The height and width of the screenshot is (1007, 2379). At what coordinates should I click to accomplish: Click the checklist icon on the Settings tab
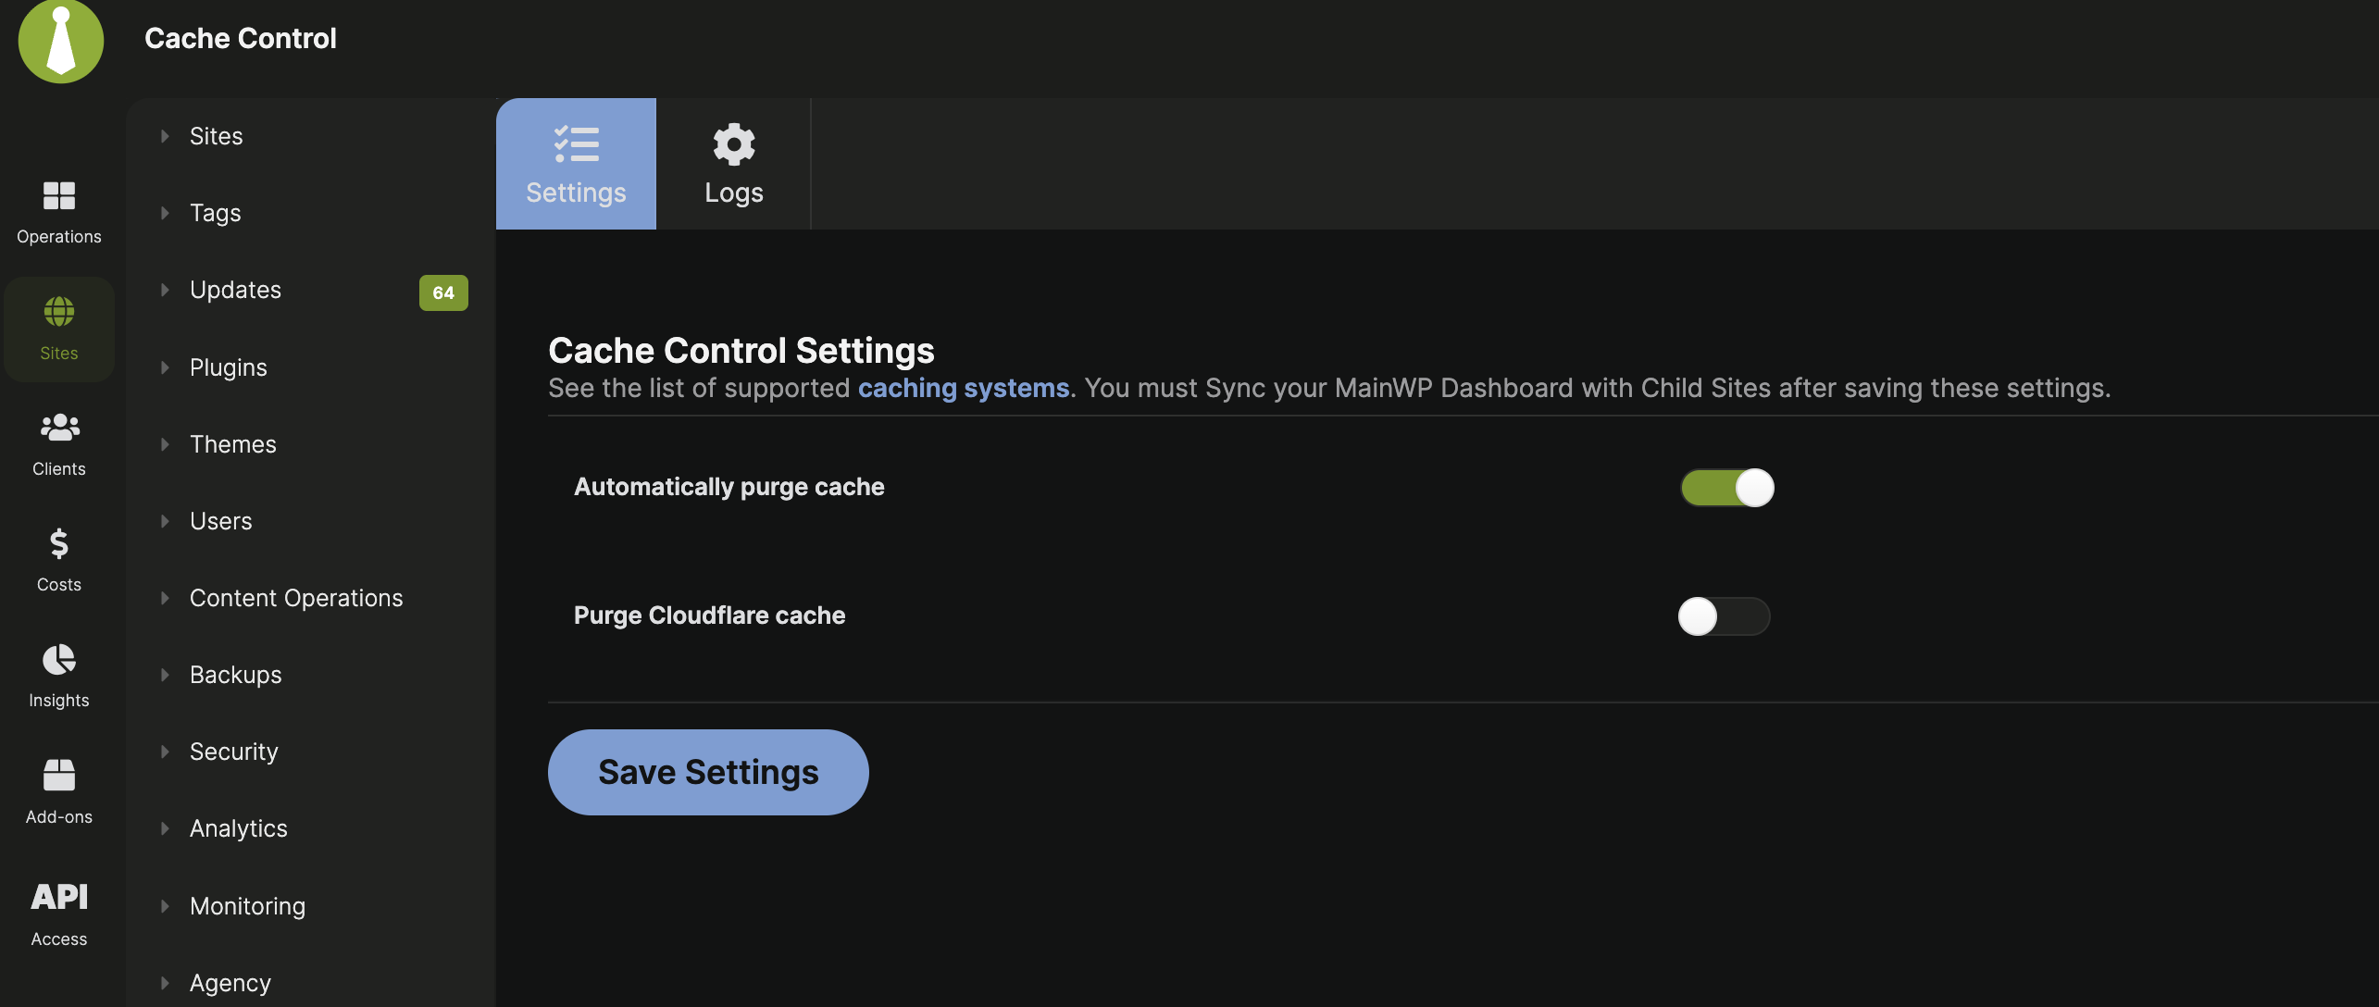point(577,144)
